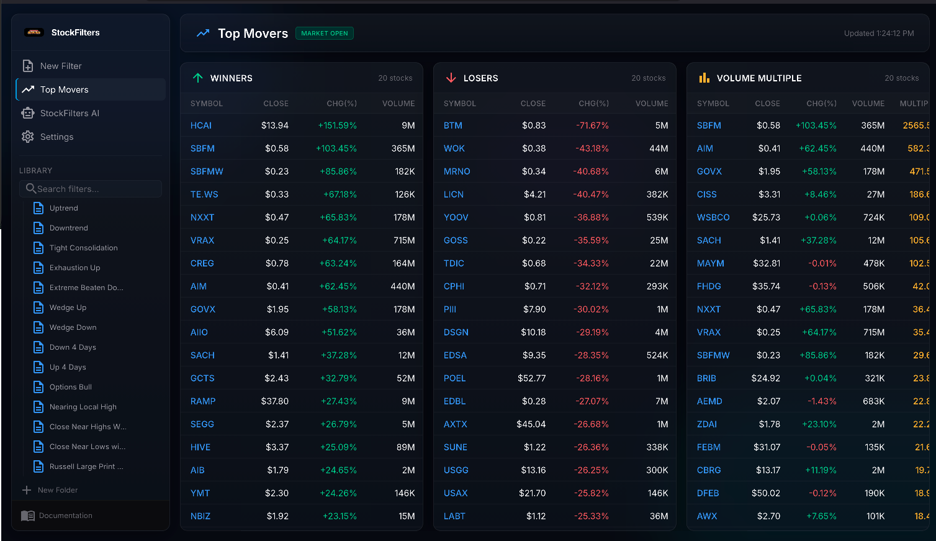Open WOK symbol in Losers
This screenshot has width=936, height=541.
(454, 148)
